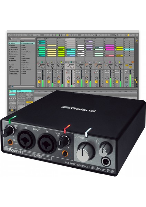146x207 pixels.
Task: Click Master headphone cue volume knob
Action: click(x=127, y=85)
